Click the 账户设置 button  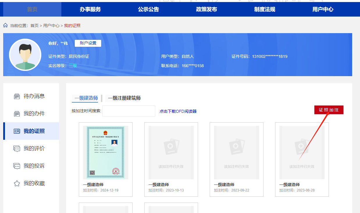coord(88,43)
